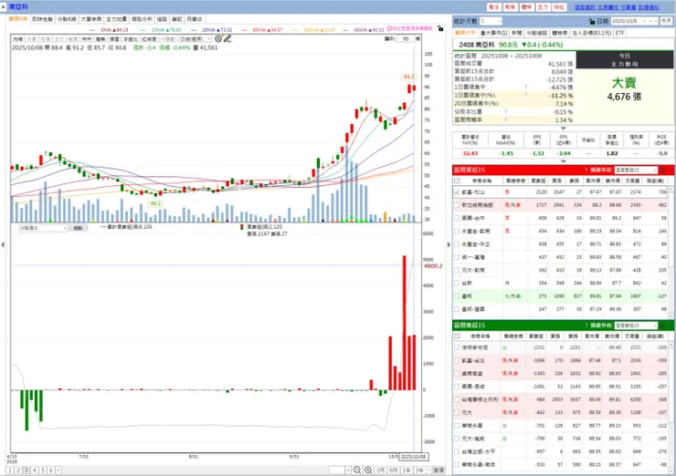This screenshot has height=476, width=676.
Task: Click the 主力 button in top bar
Action: coord(543,7)
